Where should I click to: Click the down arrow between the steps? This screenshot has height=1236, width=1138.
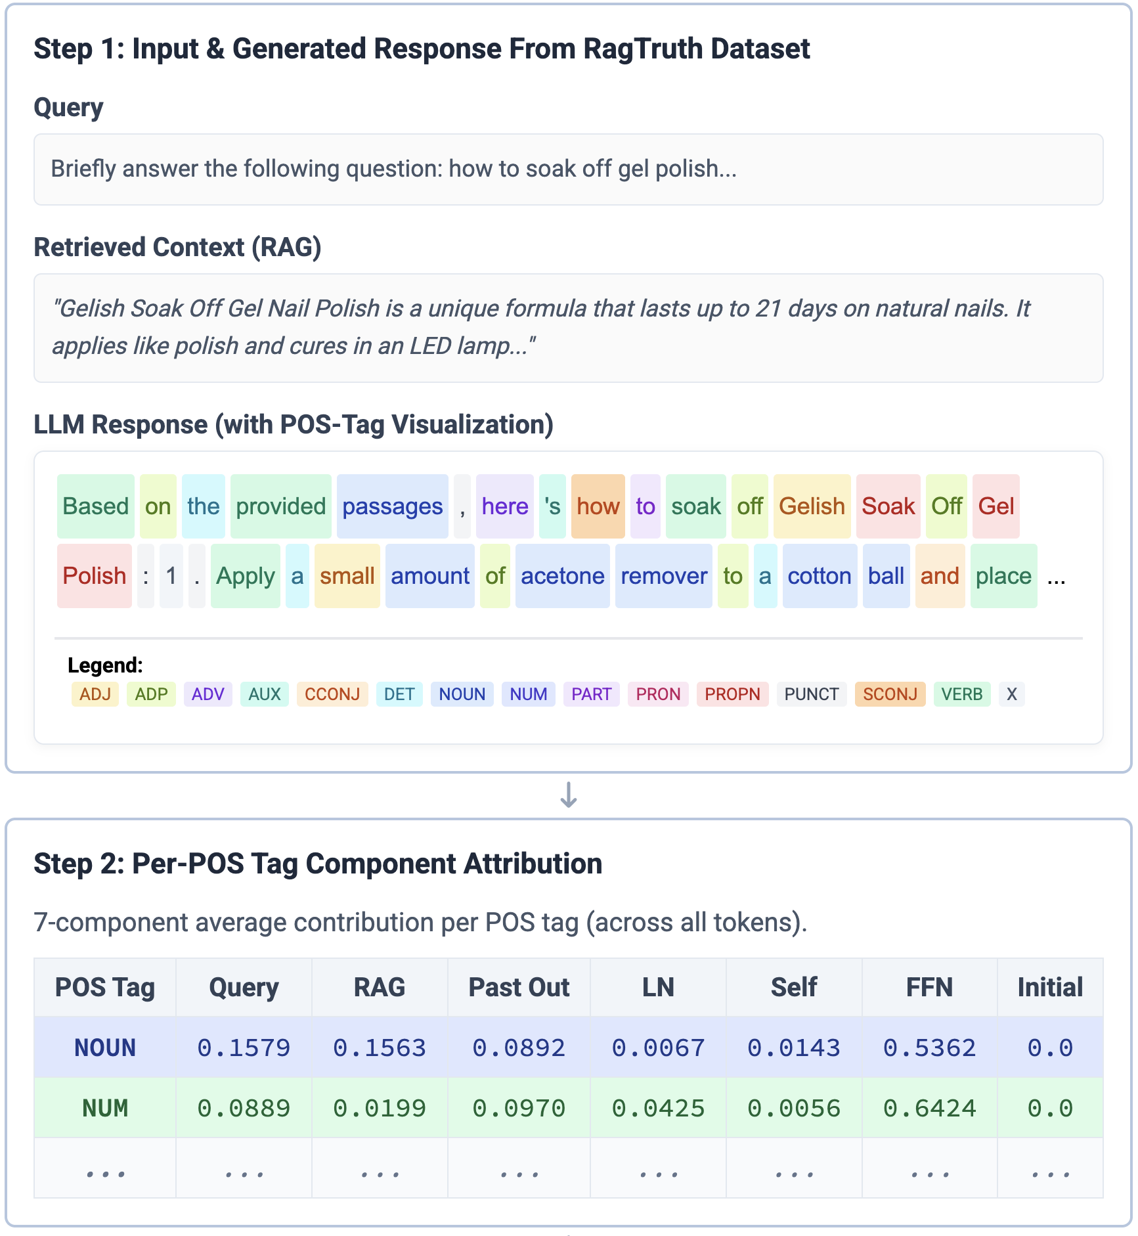tap(568, 795)
